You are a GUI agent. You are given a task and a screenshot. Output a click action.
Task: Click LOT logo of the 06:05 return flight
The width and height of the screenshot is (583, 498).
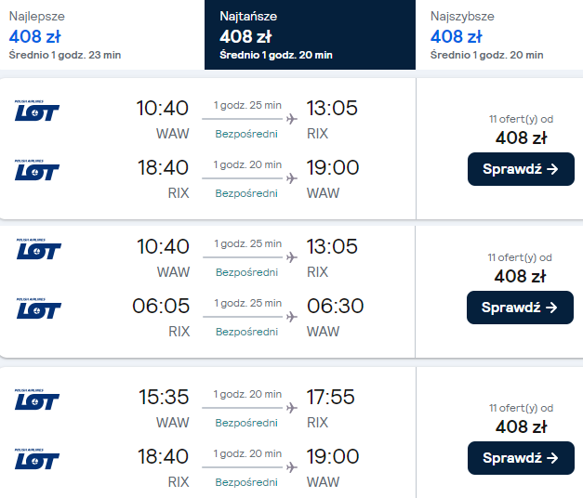click(x=37, y=308)
